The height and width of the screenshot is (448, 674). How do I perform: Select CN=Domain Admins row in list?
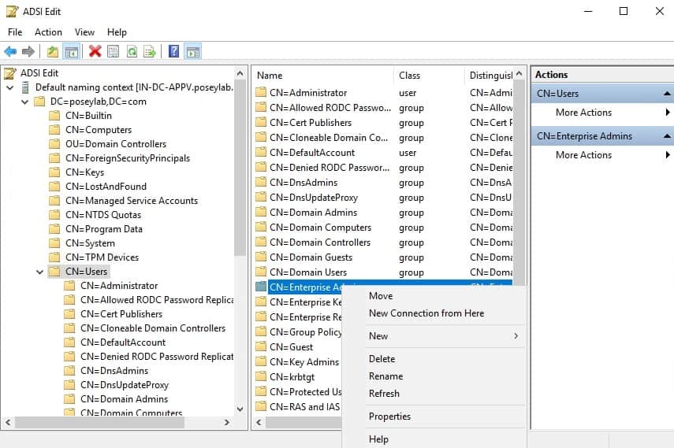[x=382, y=212]
